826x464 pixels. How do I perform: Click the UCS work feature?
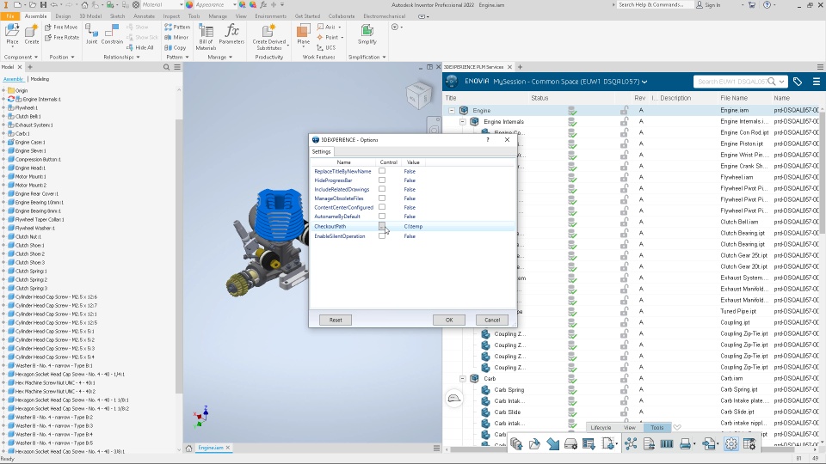click(326, 47)
